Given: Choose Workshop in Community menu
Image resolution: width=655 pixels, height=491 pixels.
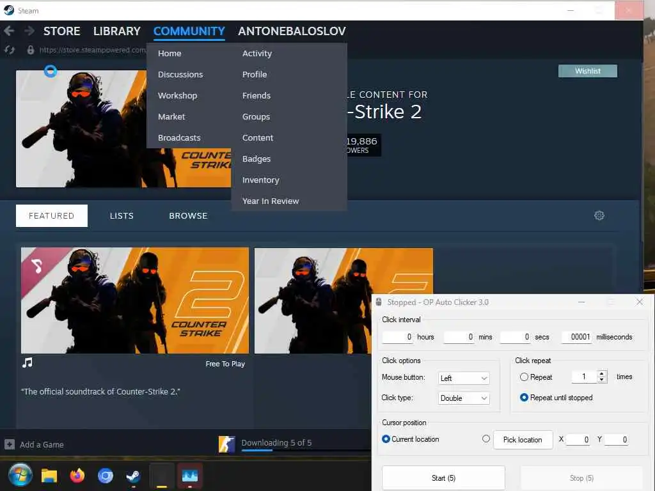Looking at the screenshot, I should pyautogui.click(x=178, y=96).
